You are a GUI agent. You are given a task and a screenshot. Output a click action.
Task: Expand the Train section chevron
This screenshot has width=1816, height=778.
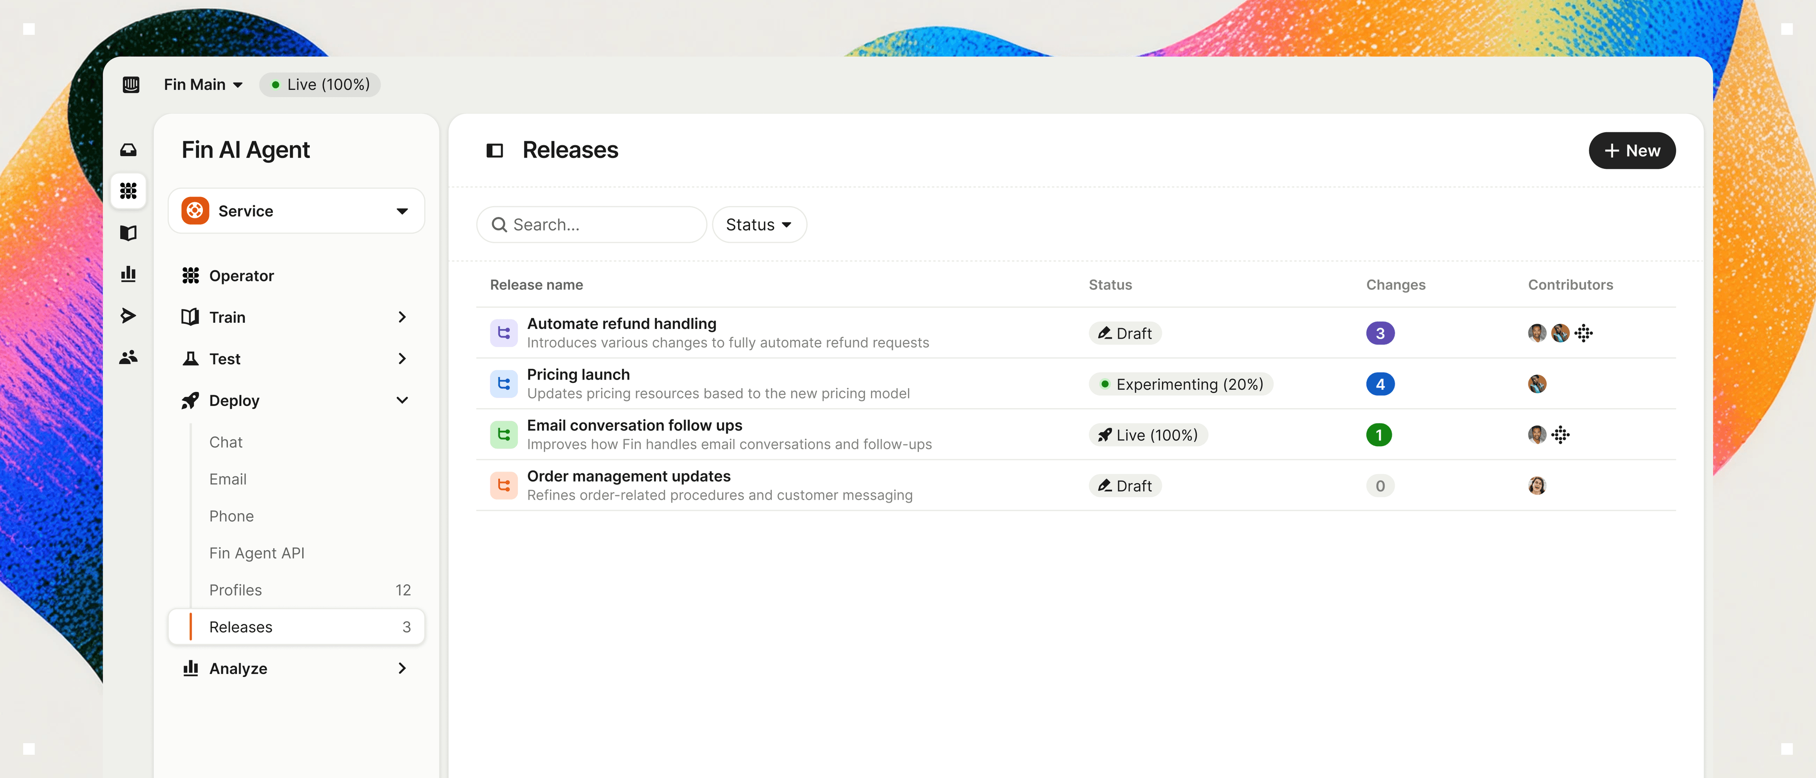(x=402, y=317)
